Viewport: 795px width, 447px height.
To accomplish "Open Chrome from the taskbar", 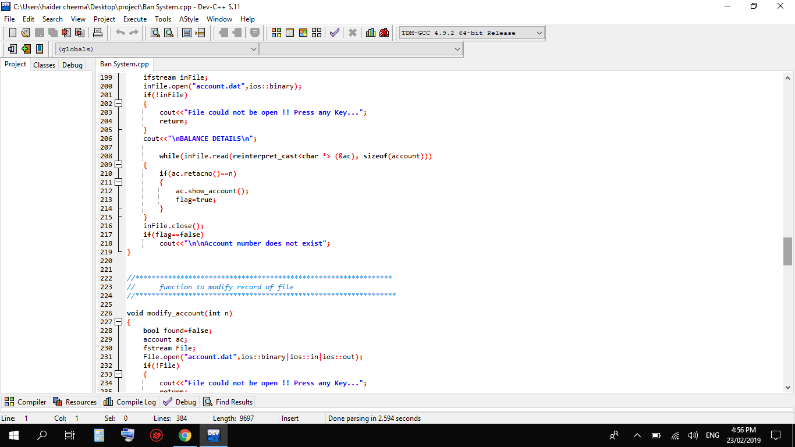I will [184, 435].
